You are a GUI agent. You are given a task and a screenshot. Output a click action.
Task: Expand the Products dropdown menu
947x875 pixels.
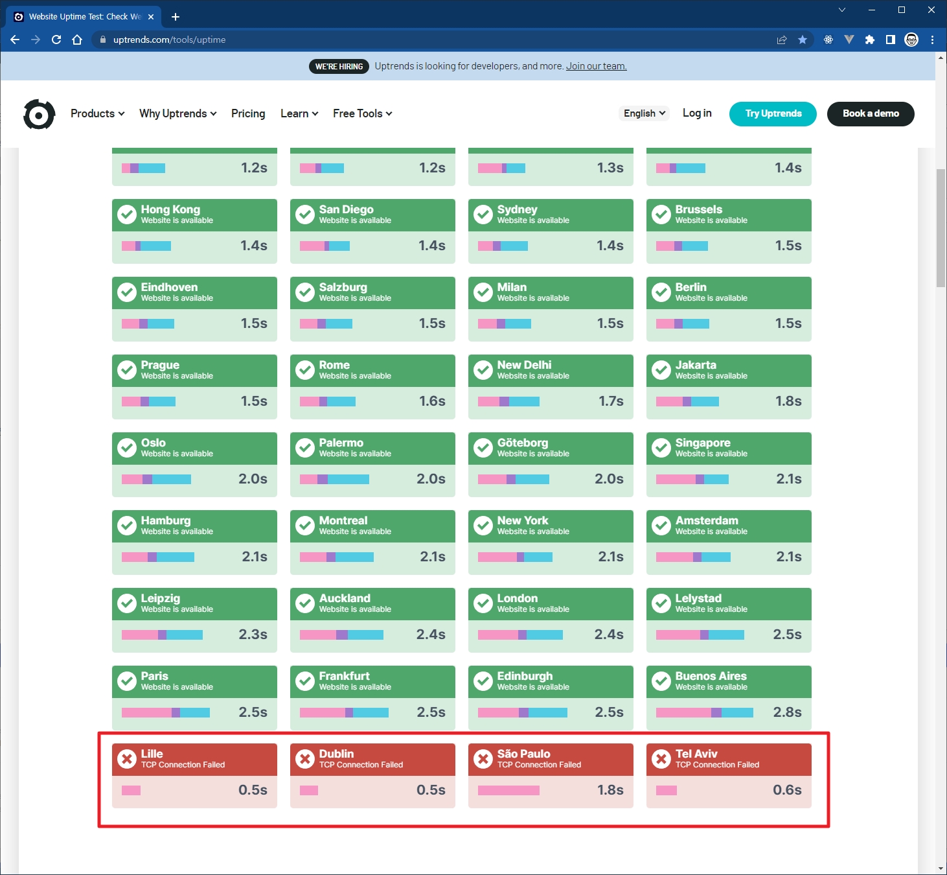point(97,113)
